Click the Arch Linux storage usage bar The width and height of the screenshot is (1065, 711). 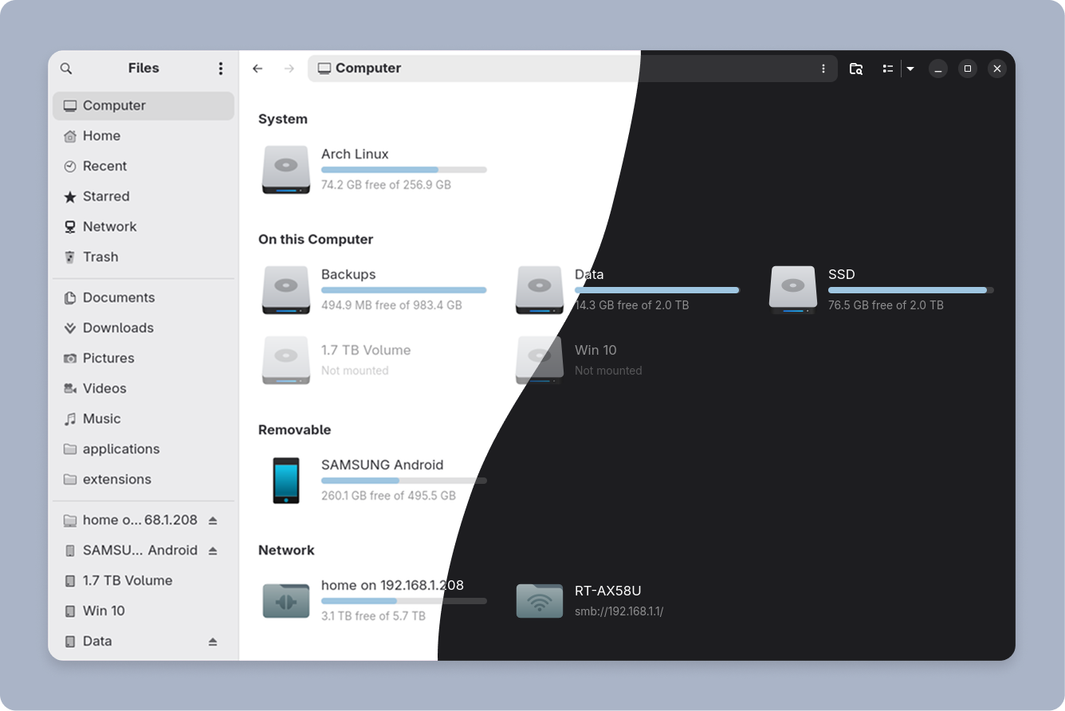click(x=404, y=170)
